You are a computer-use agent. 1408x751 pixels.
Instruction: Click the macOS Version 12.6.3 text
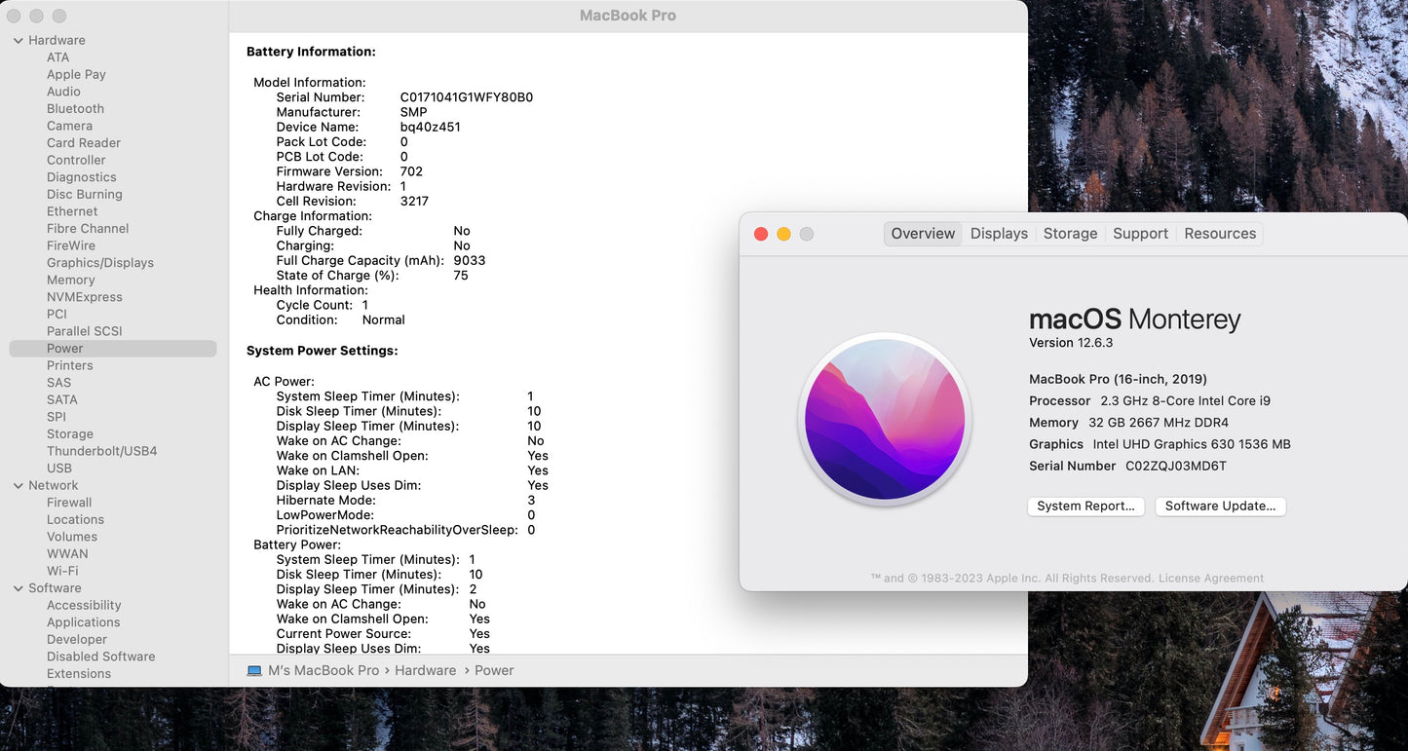(1071, 343)
